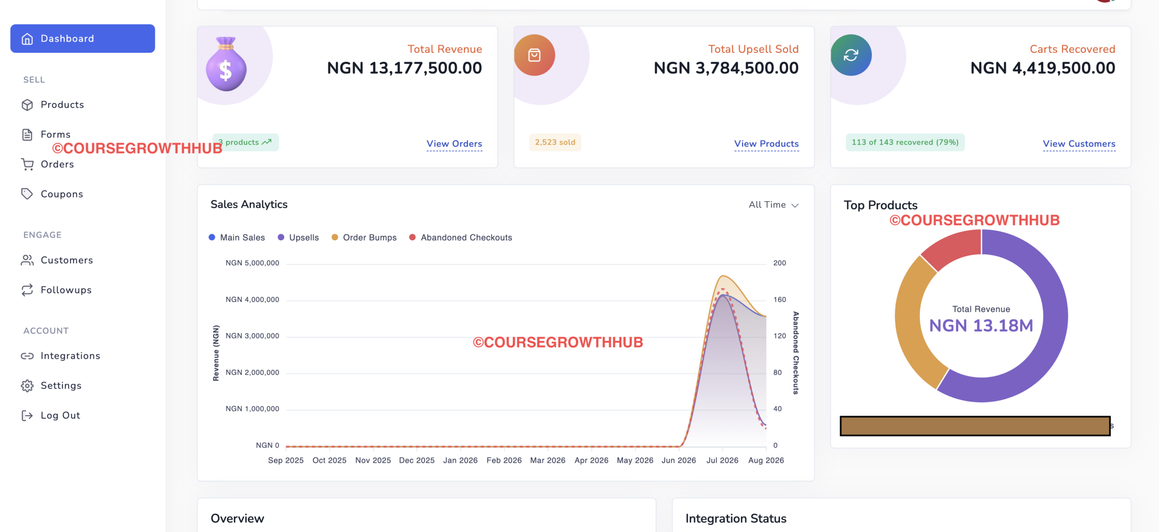Click the Log Out arrow icon

(x=27, y=415)
